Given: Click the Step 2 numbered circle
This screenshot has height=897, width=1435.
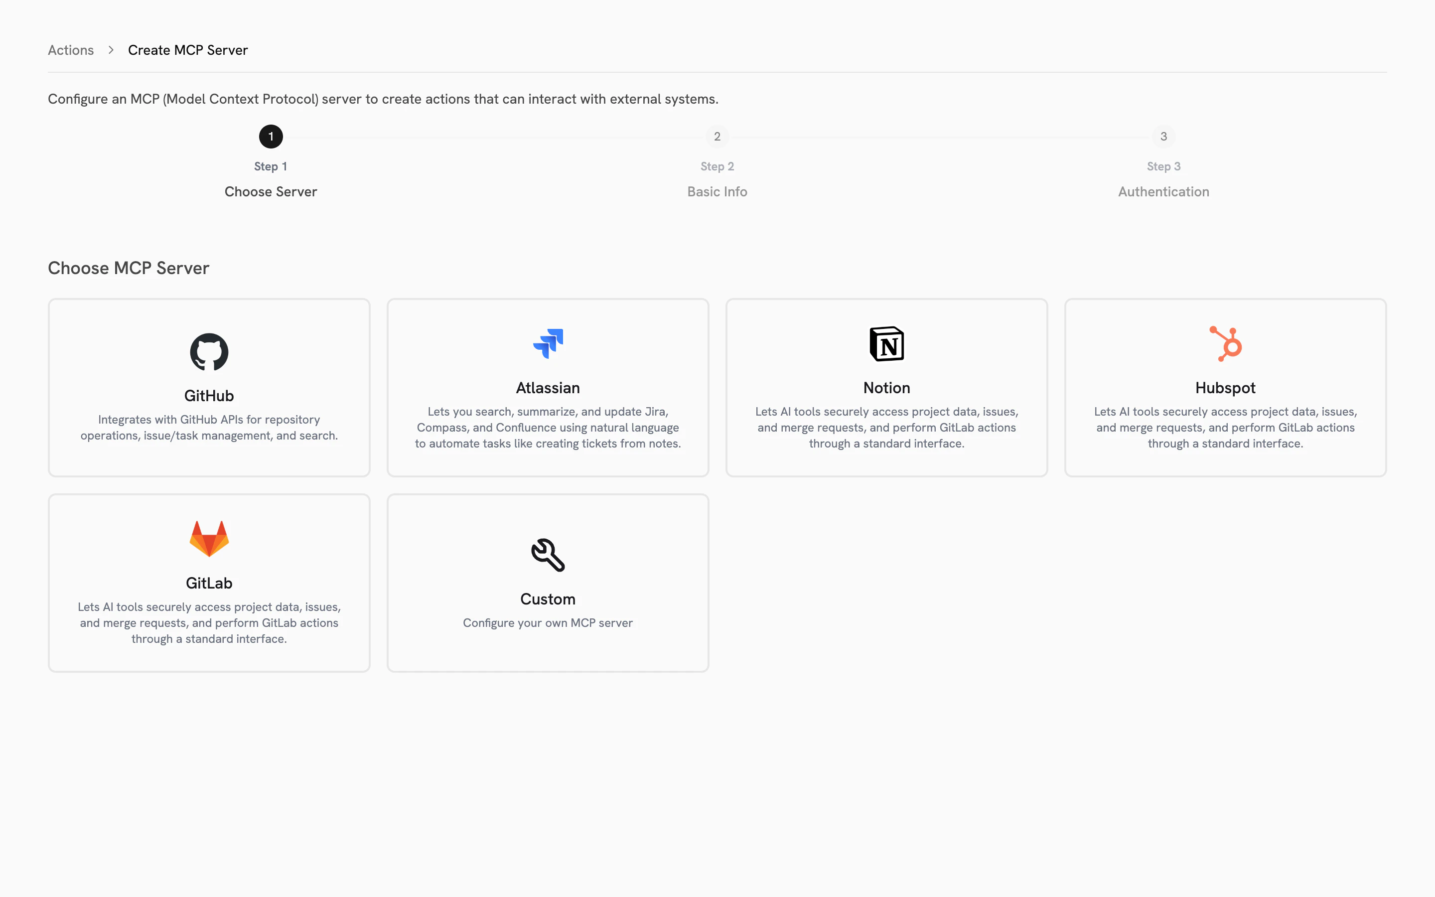Looking at the screenshot, I should tap(717, 137).
